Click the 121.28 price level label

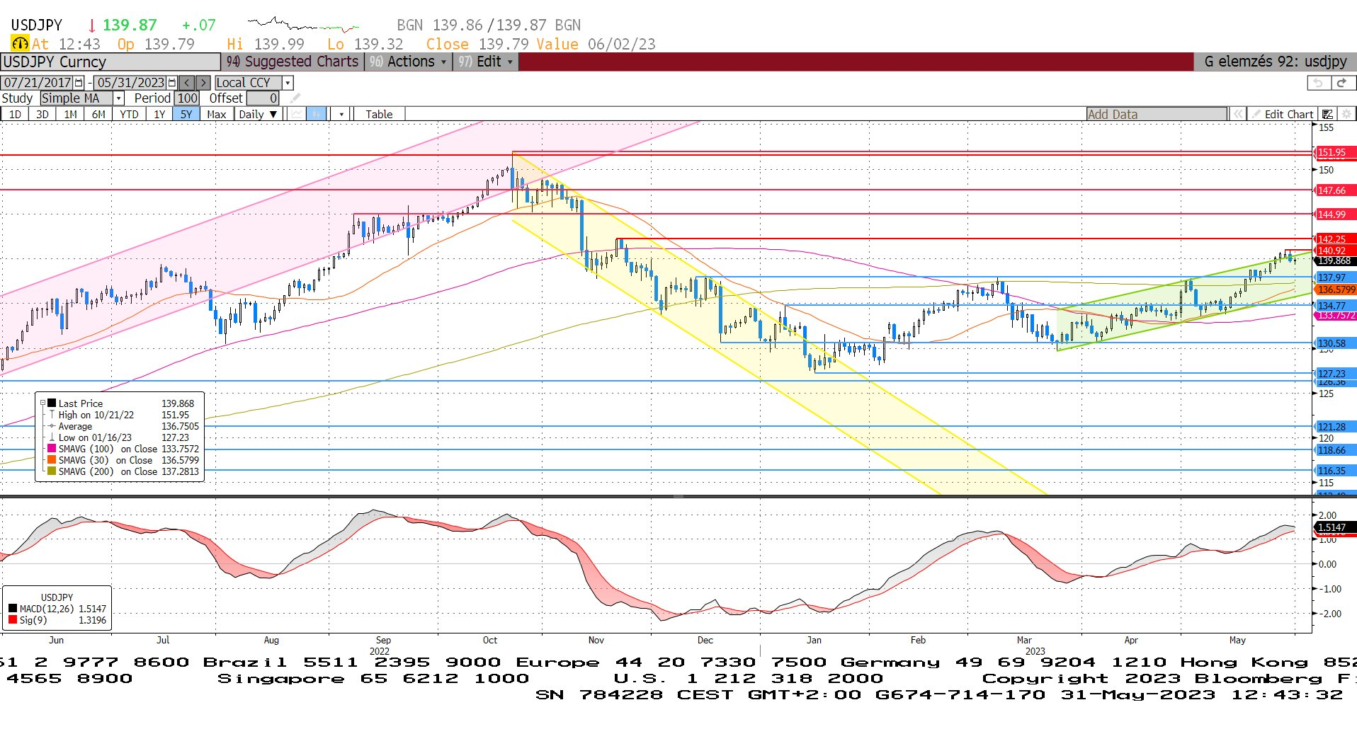pos(1335,427)
